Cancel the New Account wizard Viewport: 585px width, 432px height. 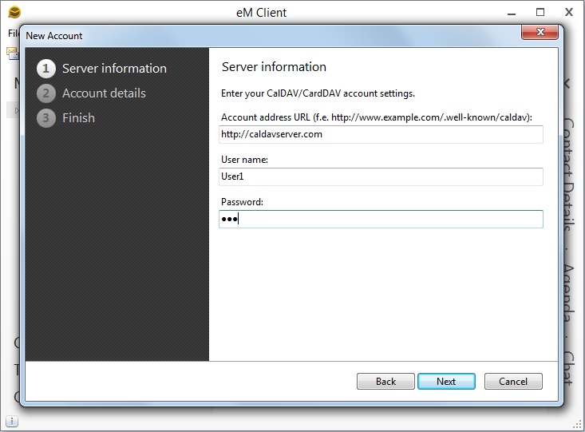coord(513,381)
